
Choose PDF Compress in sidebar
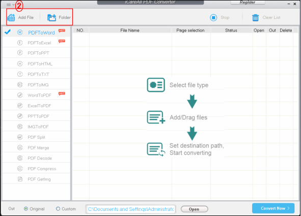(37, 169)
